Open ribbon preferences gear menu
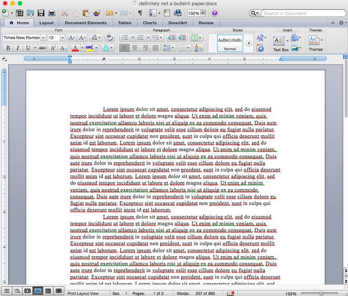This screenshot has width=348, height=296. click(x=343, y=23)
